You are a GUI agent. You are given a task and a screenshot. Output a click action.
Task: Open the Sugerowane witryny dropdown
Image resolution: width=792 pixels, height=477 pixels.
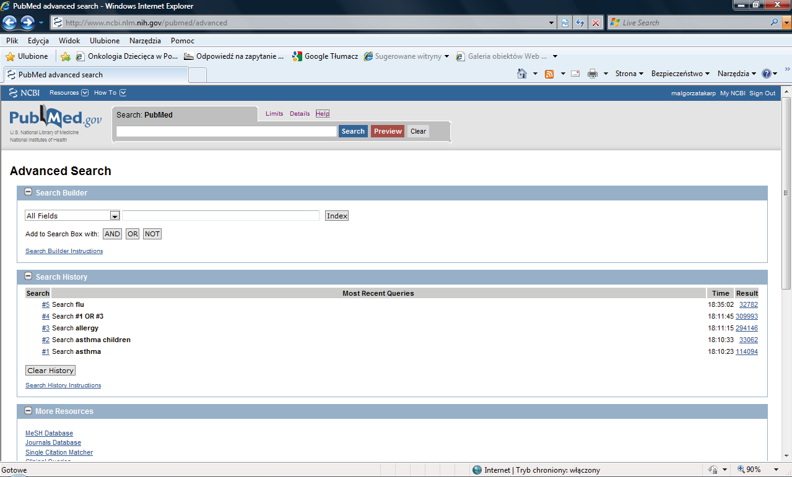coord(447,56)
